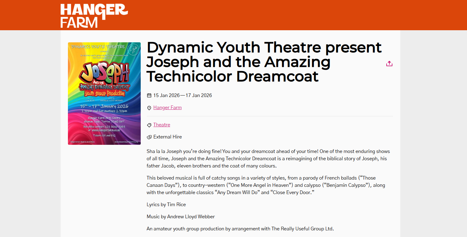
Task: Click the location pin icon
Action: click(149, 108)
